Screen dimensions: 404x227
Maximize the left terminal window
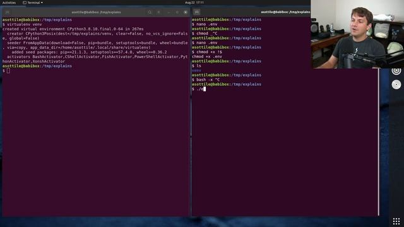coord(177,12)
